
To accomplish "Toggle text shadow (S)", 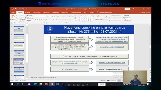I will click(42, 19).
